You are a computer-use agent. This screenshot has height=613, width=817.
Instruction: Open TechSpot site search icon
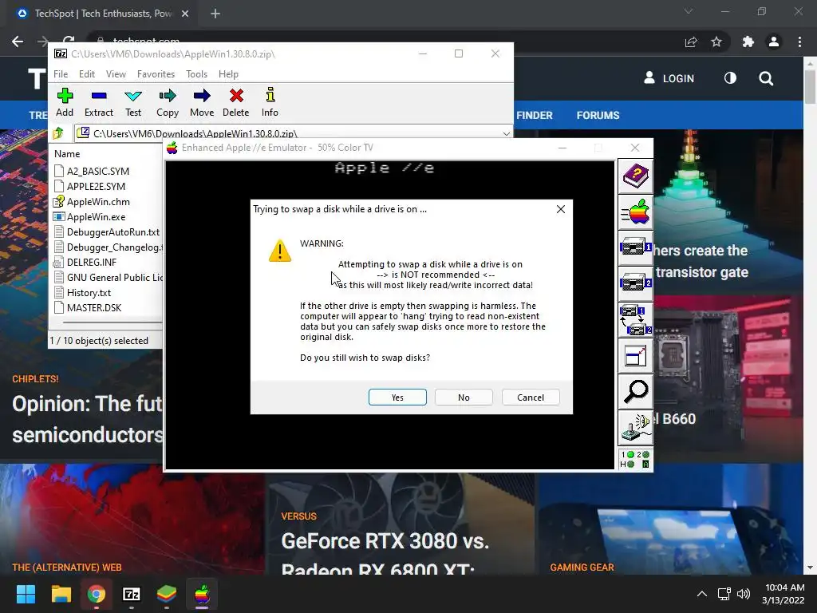click(766, 78)
